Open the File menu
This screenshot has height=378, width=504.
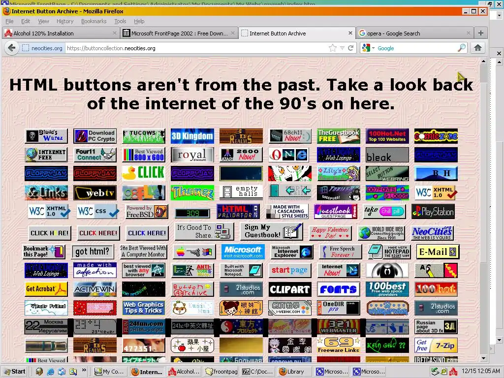click(10, 21)
